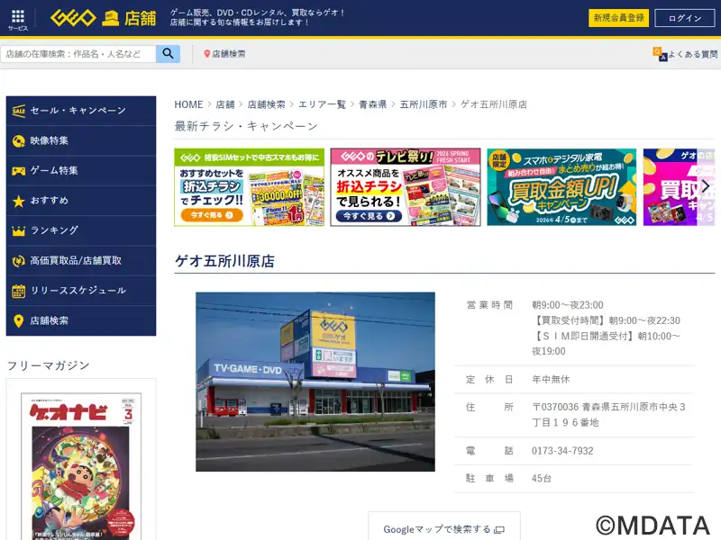Click the SALE icon in the sidebar
The width and height of the screenshot is (721, 540).
pyautogui.click(x=19, y=111)
